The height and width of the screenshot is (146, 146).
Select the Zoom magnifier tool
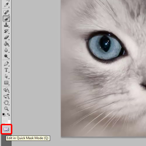coord(6,109)
